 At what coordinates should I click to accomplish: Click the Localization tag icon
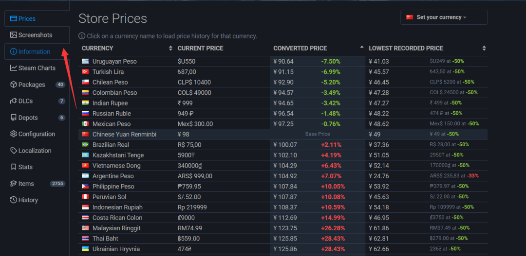(14, 151)
